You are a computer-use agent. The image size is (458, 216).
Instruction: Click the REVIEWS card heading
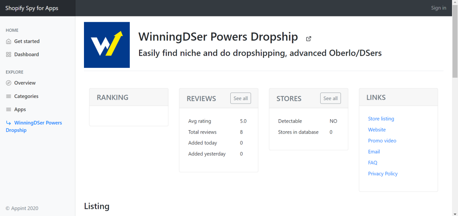coord(201,98)
